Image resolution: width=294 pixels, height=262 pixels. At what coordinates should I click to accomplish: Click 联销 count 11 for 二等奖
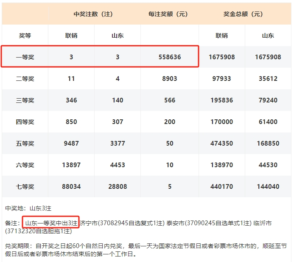pos(71,79)
